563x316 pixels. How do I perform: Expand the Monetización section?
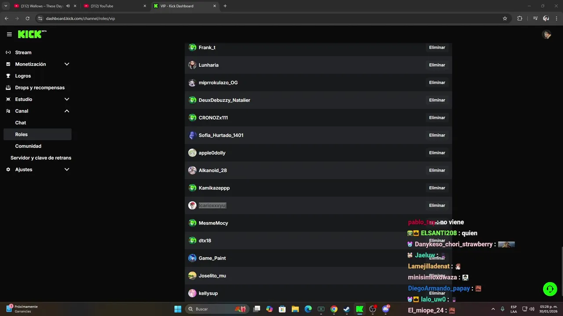coord(67,64)
